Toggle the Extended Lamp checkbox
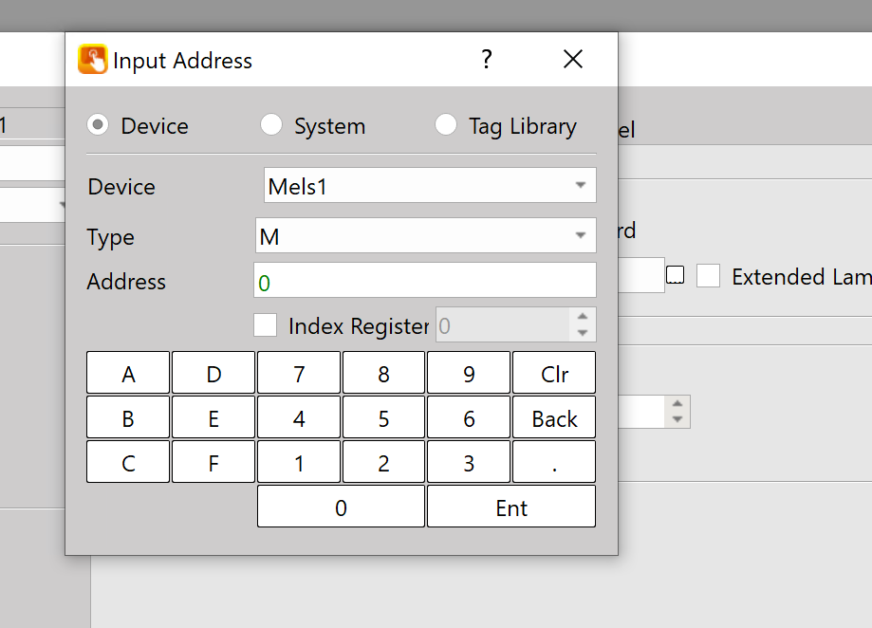The height and width of the screenshot is (628, 872). coord(708,276)
